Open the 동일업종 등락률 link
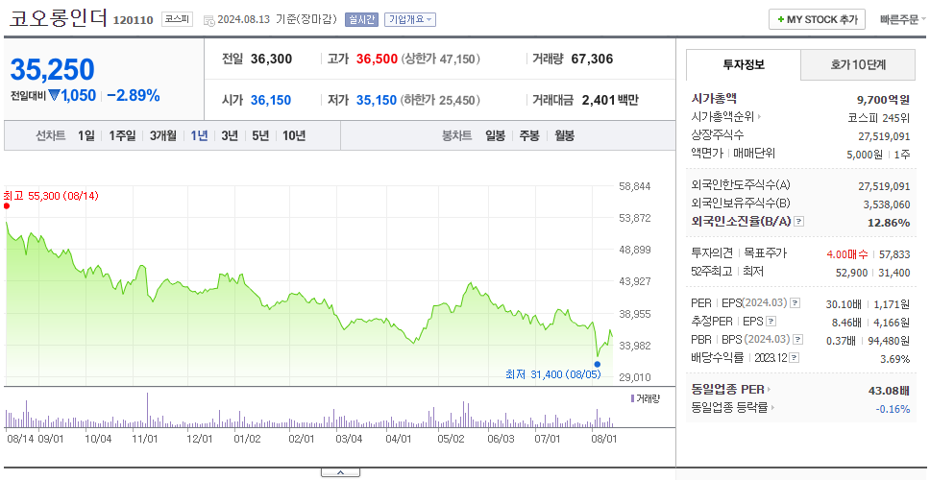This screenshot has height=480, width=930. point(733,408)
